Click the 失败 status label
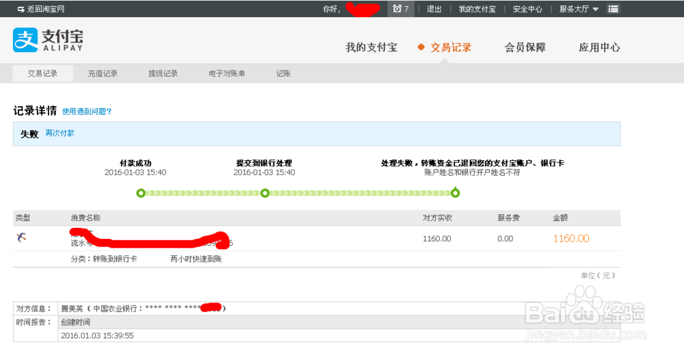The width and height of the screenshot is (684, 358). [29, 133]
